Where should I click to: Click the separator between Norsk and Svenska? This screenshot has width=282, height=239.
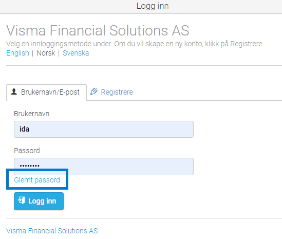click(59, 53)
